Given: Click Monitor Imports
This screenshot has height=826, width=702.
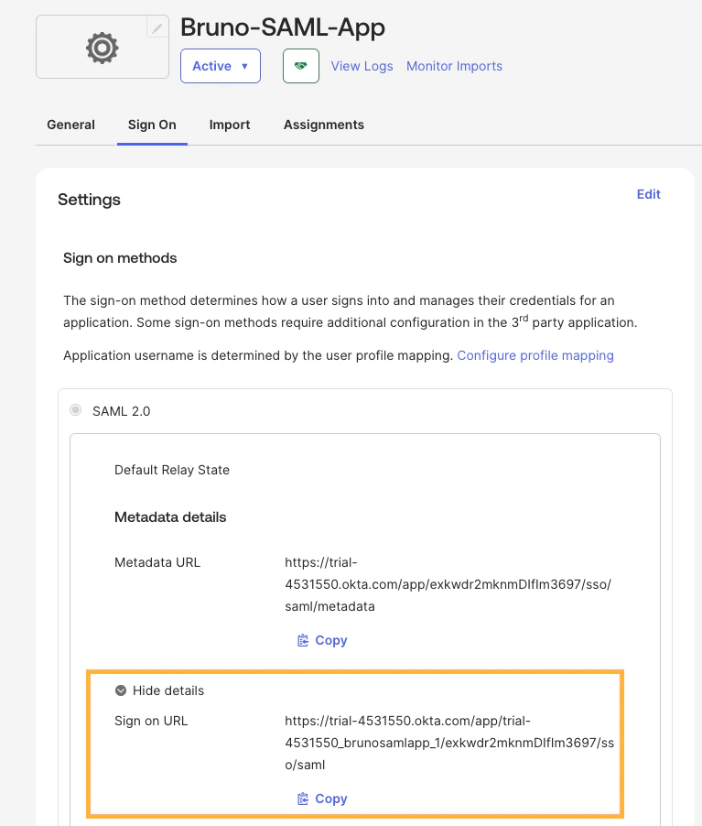Looking at the screenshot, I should pyautogui.click(x=454, y=65).
